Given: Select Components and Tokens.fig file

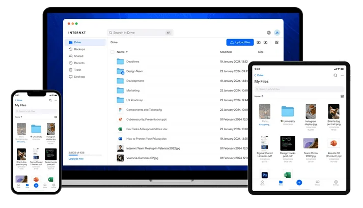Looking at the screenshot, I should [x=144, y=110].
